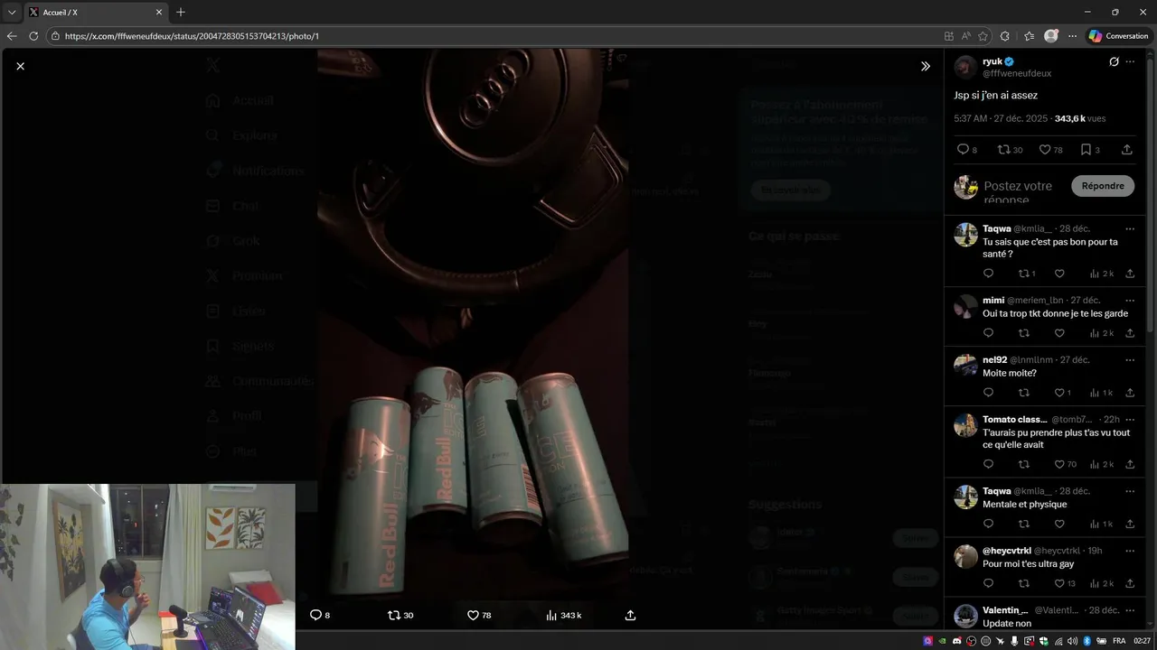Open a new browser tab
This screenshot has height=650, width=1157.
coord(181,12)
